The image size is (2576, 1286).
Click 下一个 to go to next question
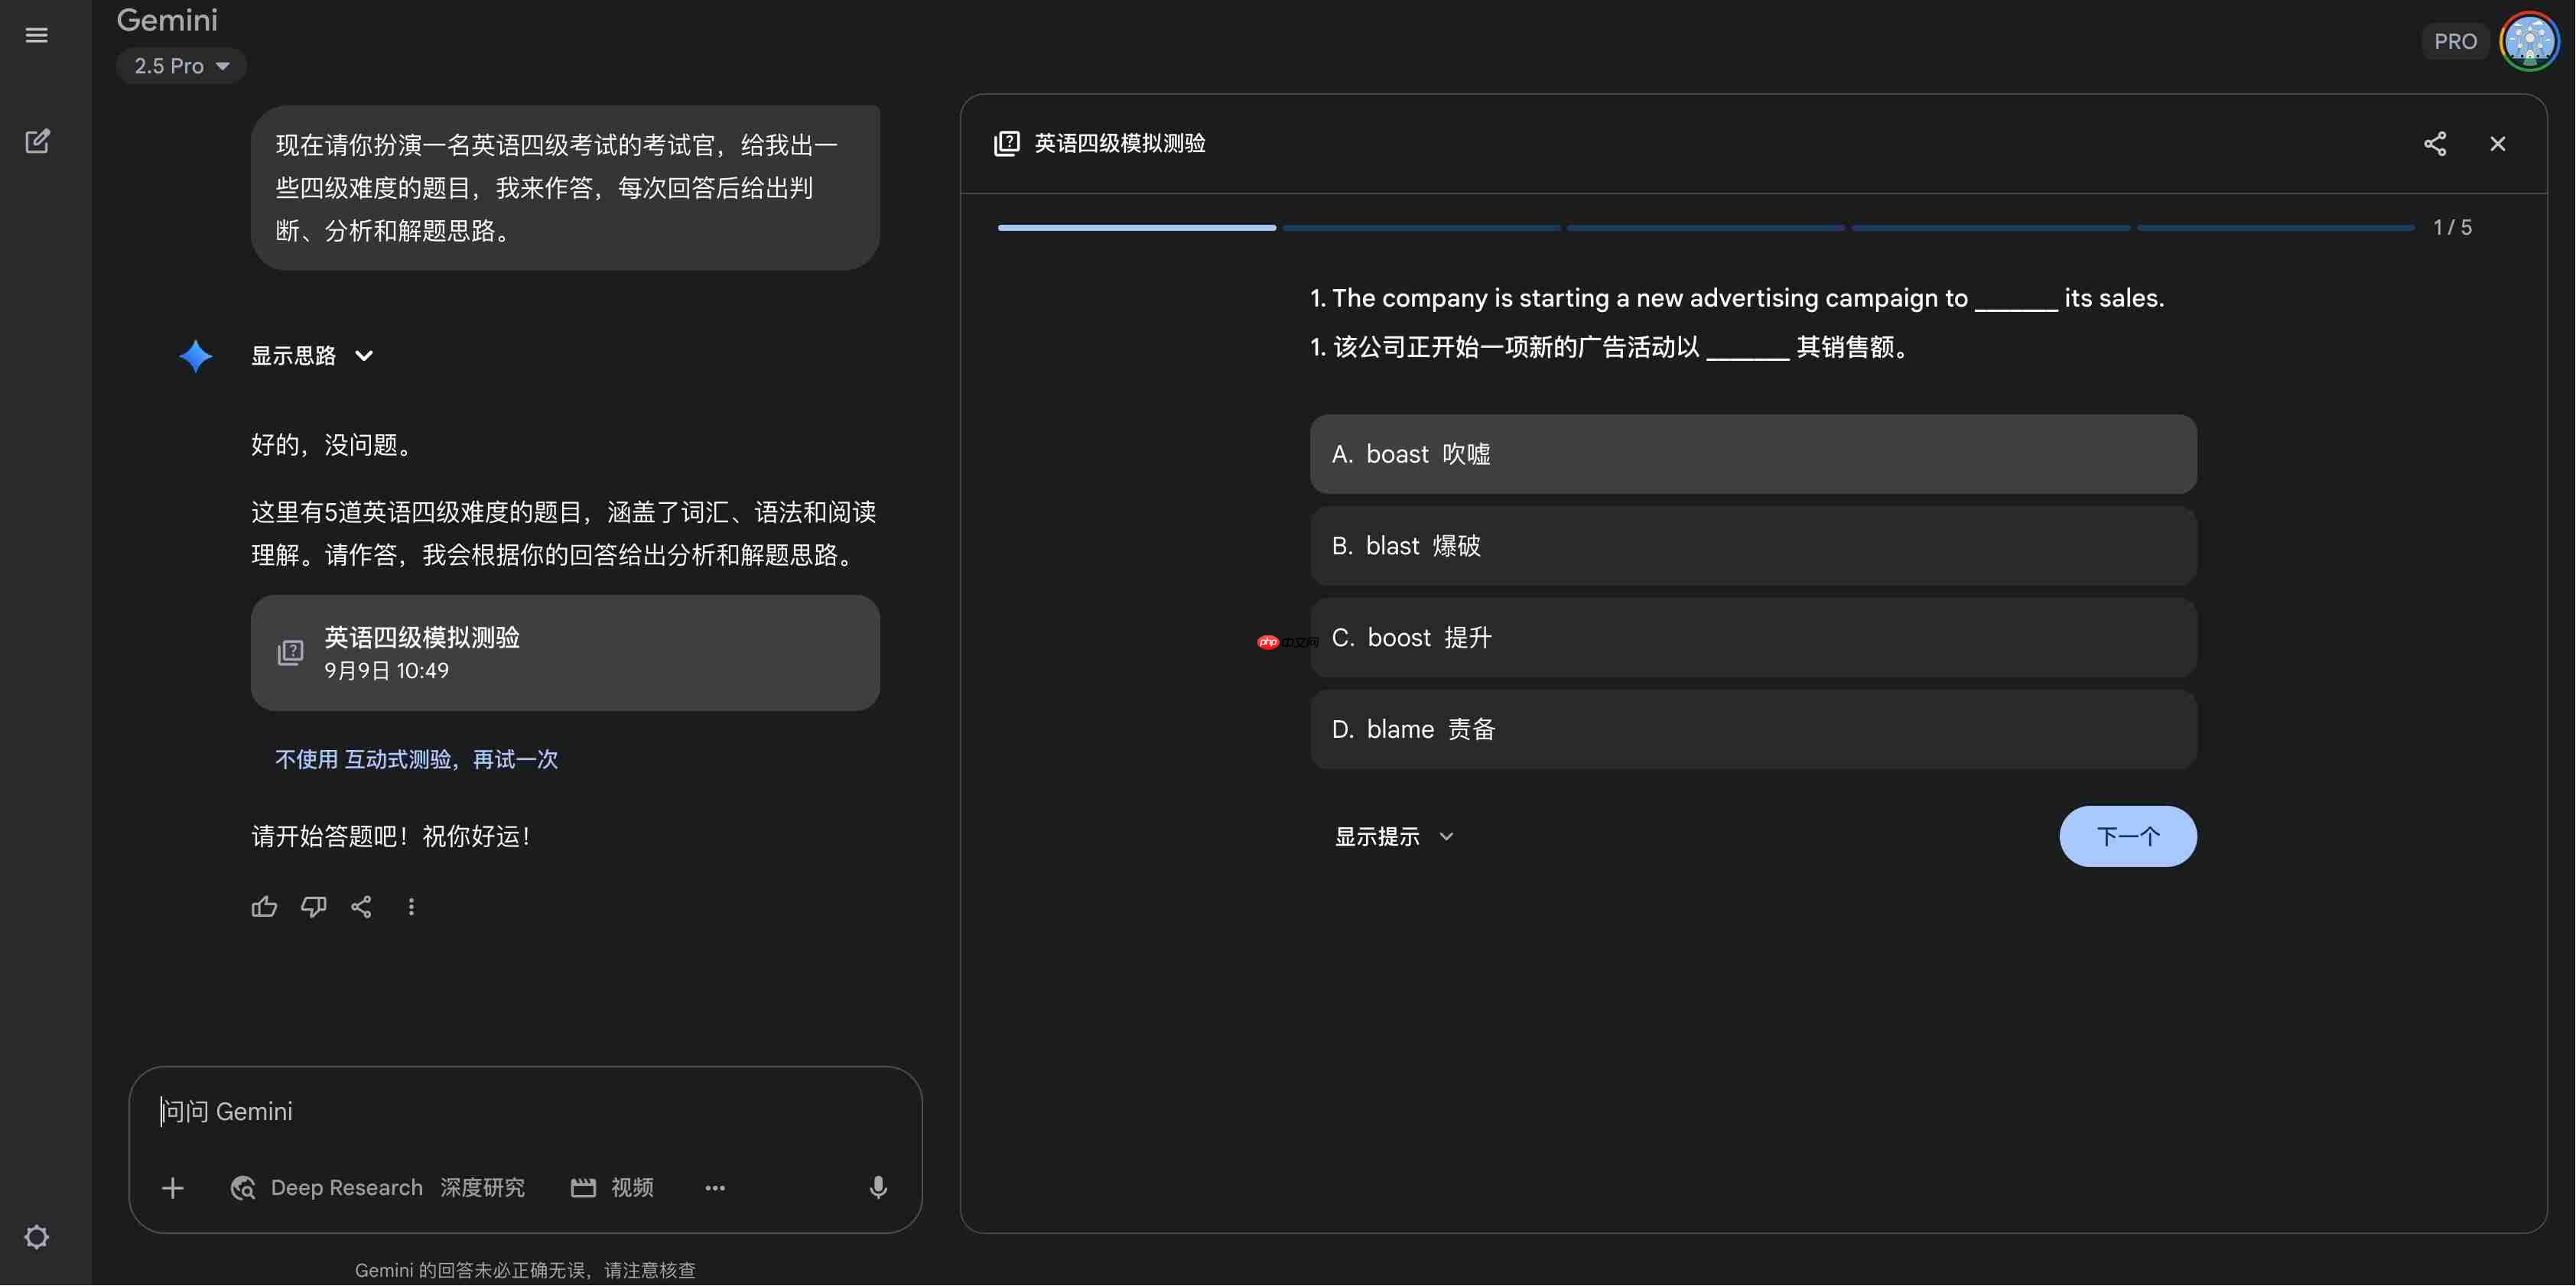tap(2127, 836)
